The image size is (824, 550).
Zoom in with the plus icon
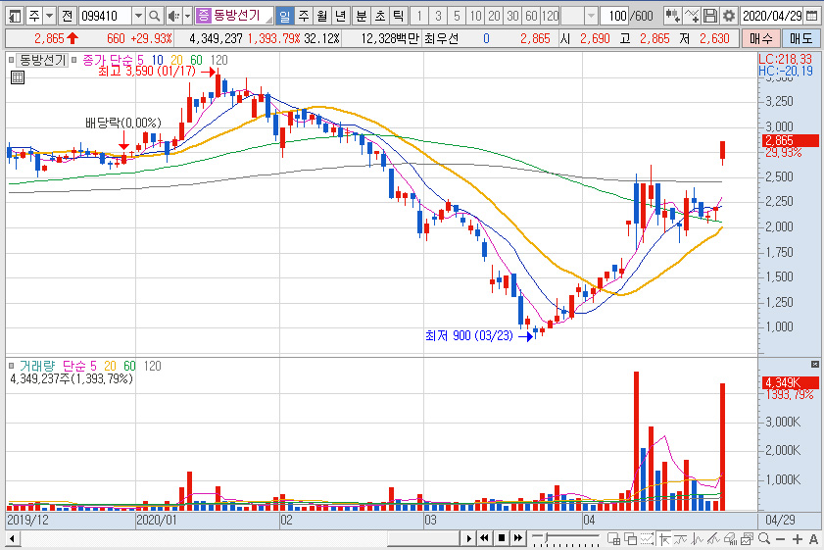[798, 539]
